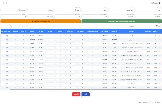162x108 pixels.
Task: Open the contract type field showing بیمه
Action: tap(148, 10)
